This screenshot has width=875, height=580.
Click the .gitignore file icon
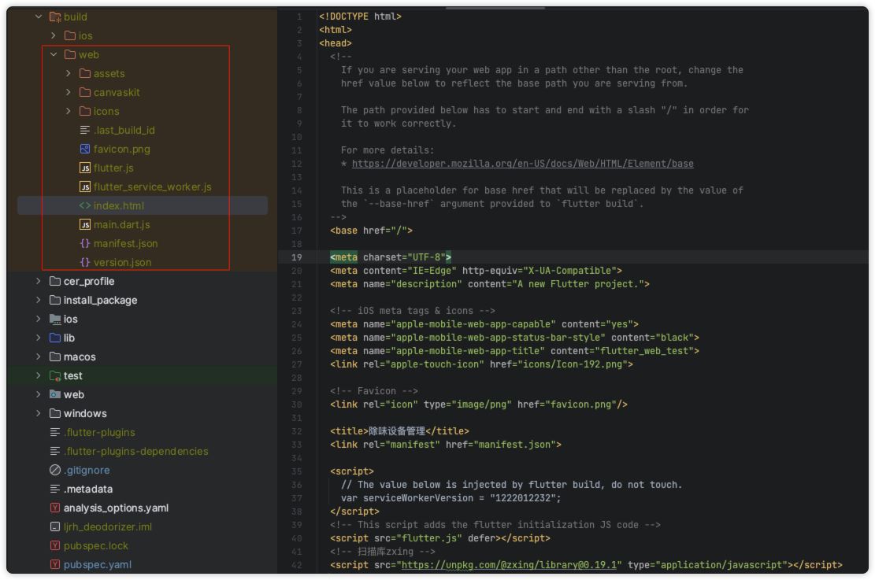[x=55, y=470]
